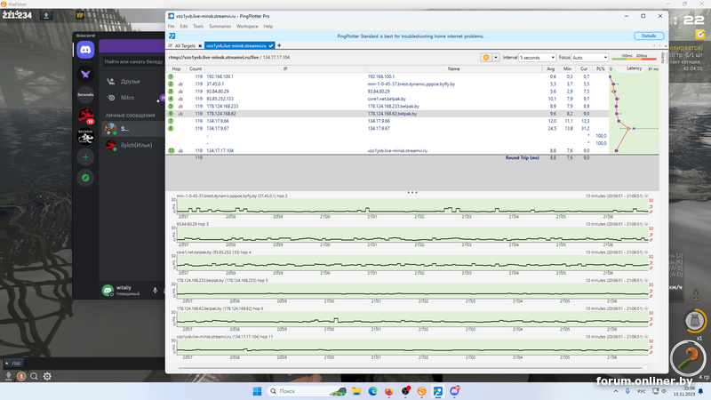Viewport: 711px width, 400px height.
Task: Switch to the All Targets tab
Action: tap(185, 45)
